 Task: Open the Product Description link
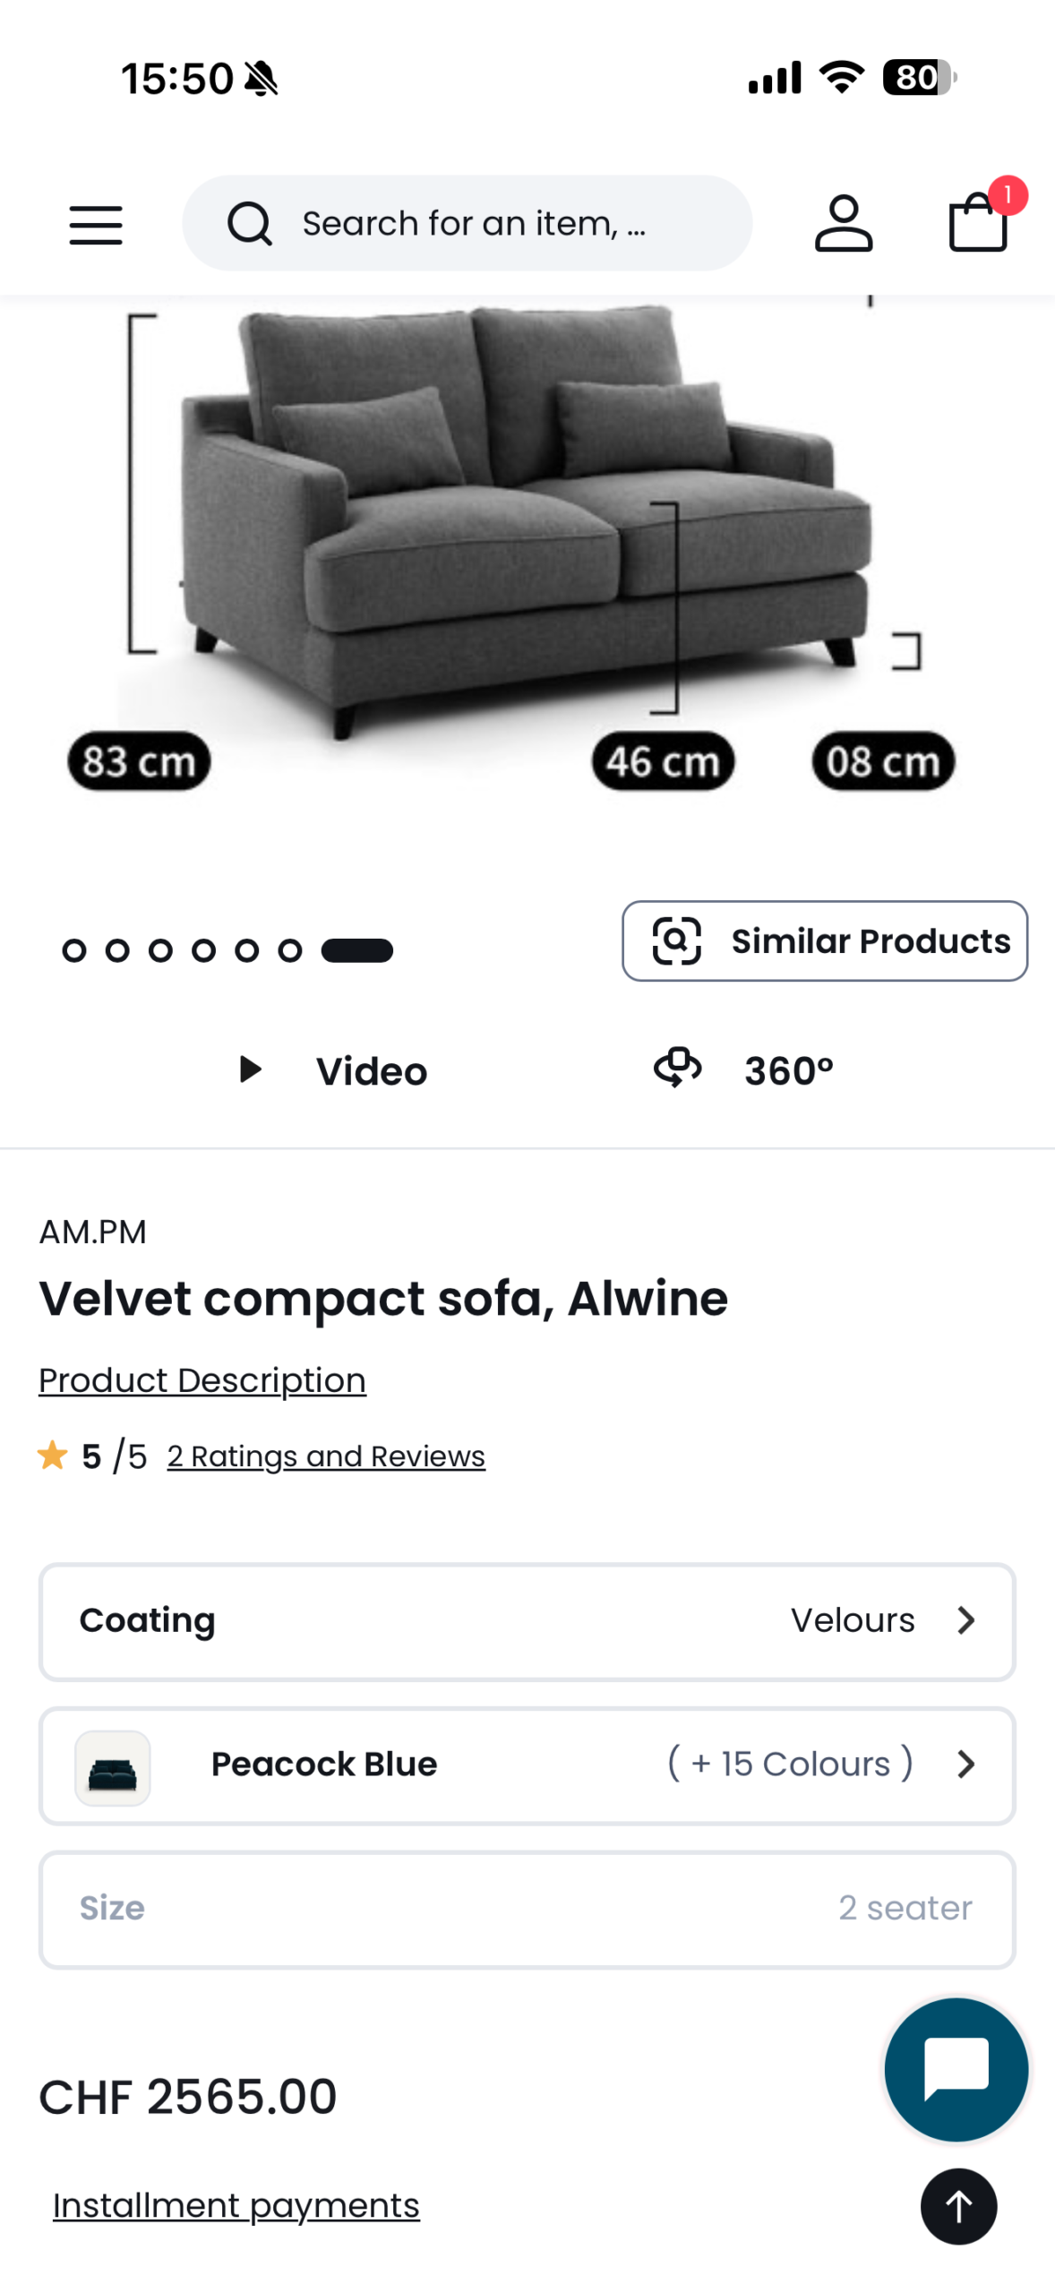(202, 1380)
